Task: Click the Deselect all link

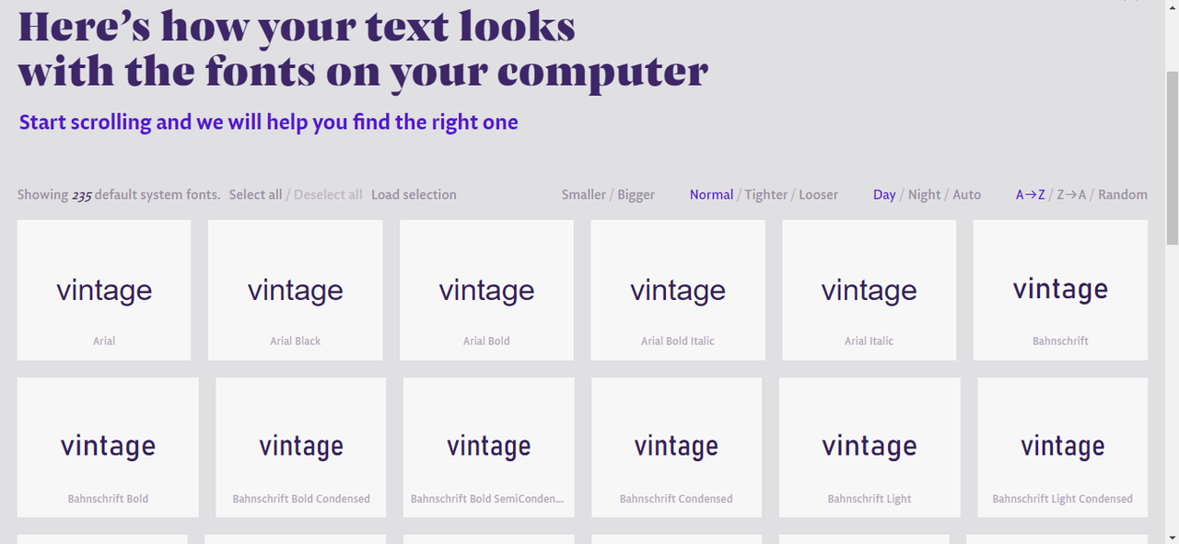Action: [x=328, y=194]
